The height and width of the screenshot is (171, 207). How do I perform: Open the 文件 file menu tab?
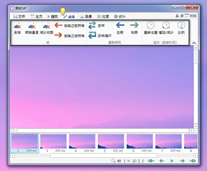19,16
